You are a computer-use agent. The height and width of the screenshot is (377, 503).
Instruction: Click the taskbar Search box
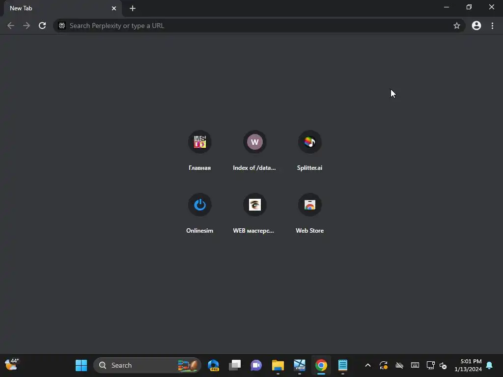[x=147, y=365]
